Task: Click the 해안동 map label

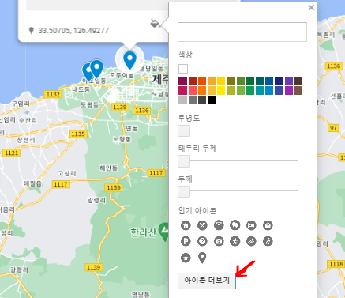Action: tap(108, 168)
